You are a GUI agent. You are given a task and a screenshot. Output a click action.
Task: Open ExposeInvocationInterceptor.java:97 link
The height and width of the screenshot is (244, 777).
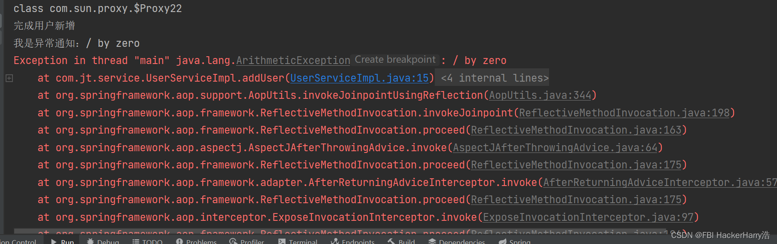tap(588, 217)
